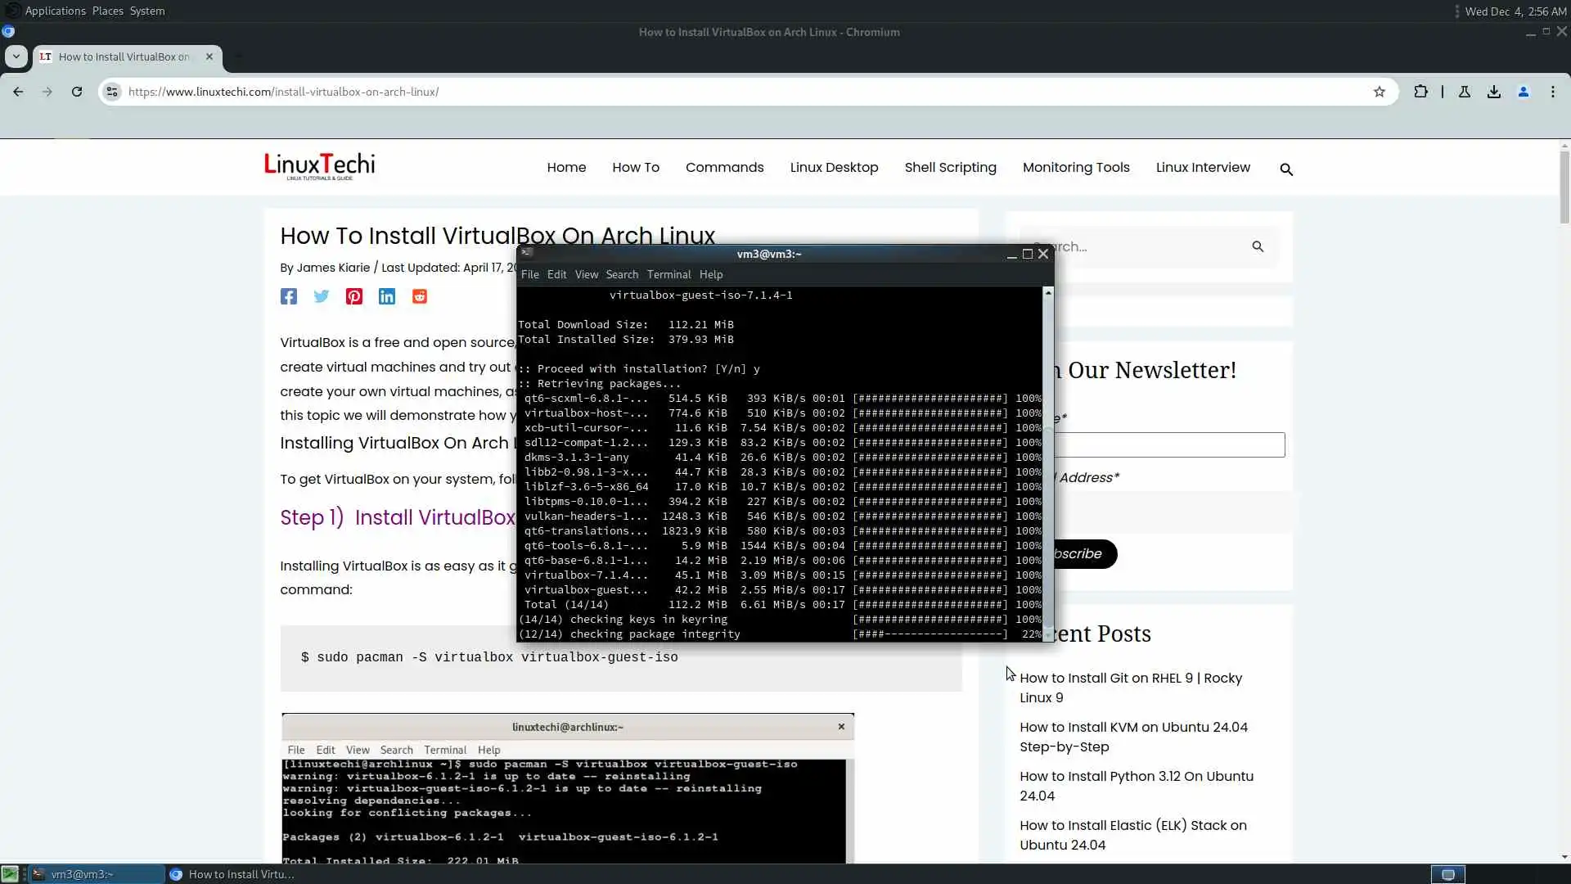Open the terminal's Edit menu

click(x=556, y=274)
